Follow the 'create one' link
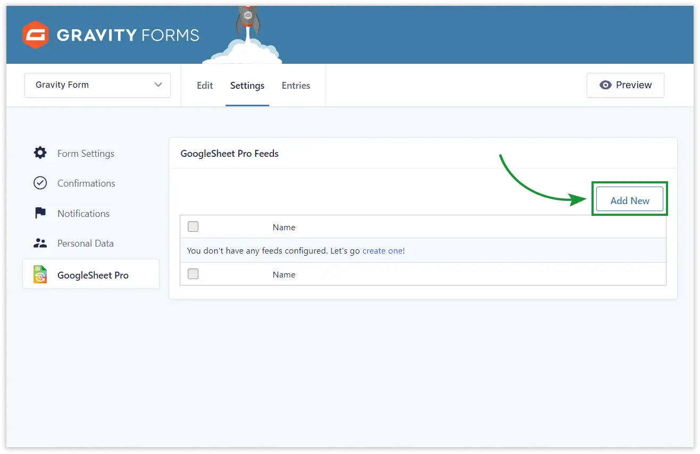 click(382, 250)
